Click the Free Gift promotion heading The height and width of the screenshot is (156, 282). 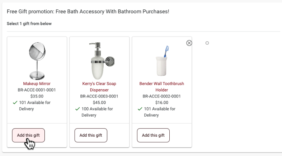88,11
